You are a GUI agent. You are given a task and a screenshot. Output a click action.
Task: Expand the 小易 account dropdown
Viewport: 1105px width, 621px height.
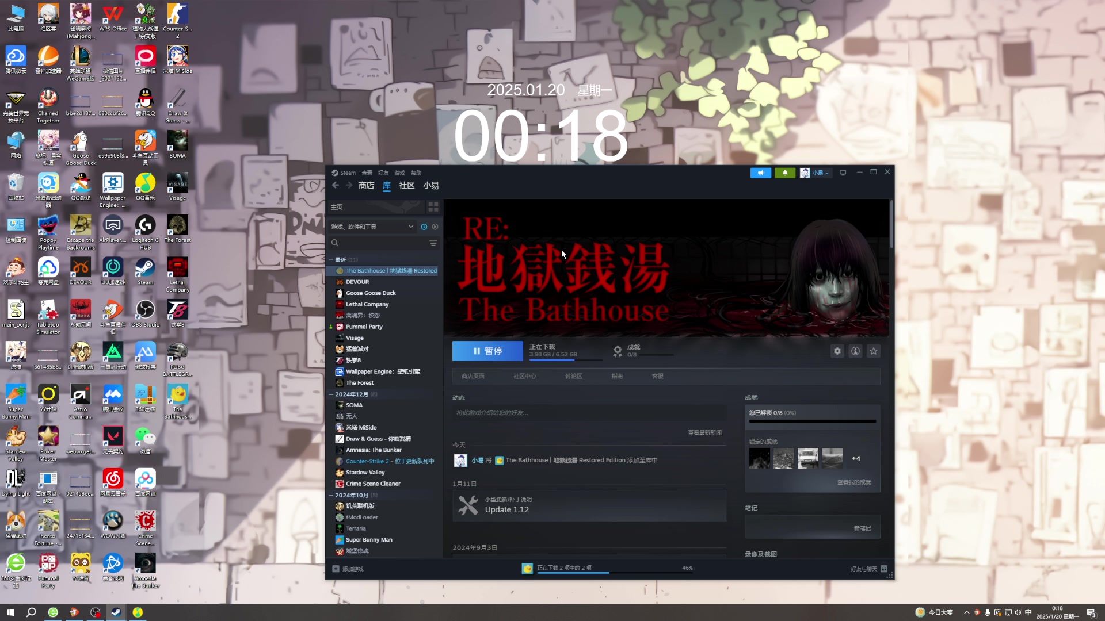coord(816,172)
